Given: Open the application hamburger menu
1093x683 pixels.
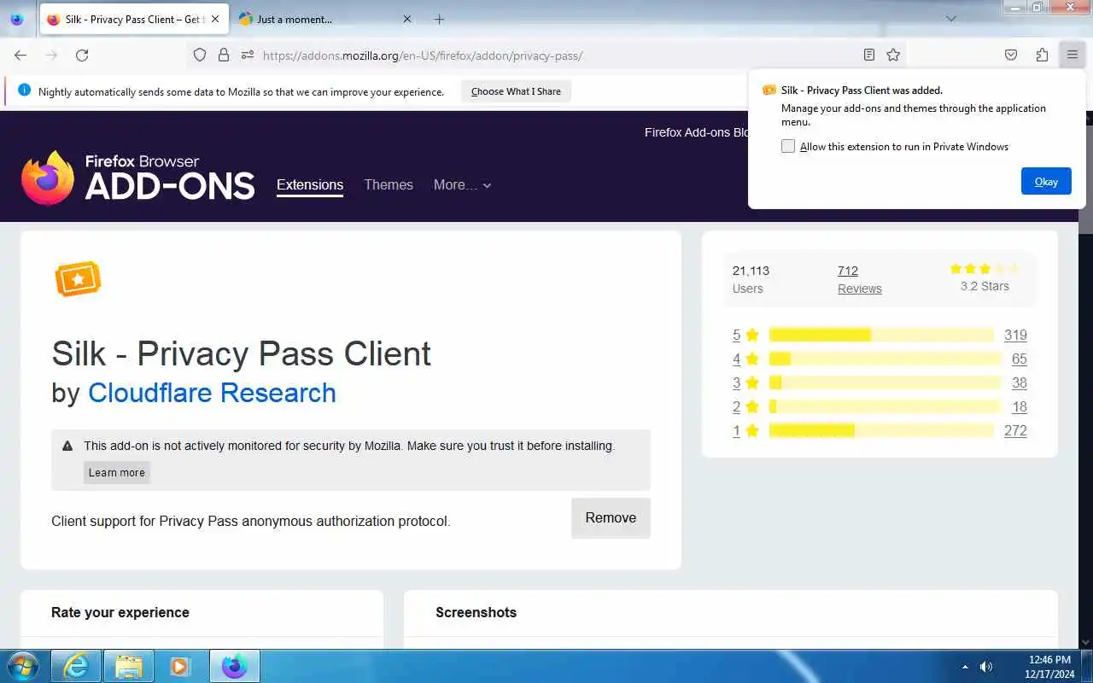Looking at the screenshot, I should (x=1073, y=55).
